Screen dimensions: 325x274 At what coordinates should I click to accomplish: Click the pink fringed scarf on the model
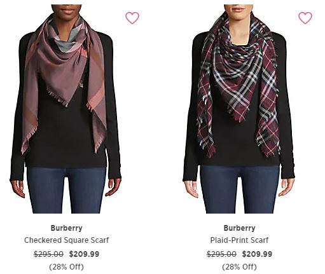[64, 70]
